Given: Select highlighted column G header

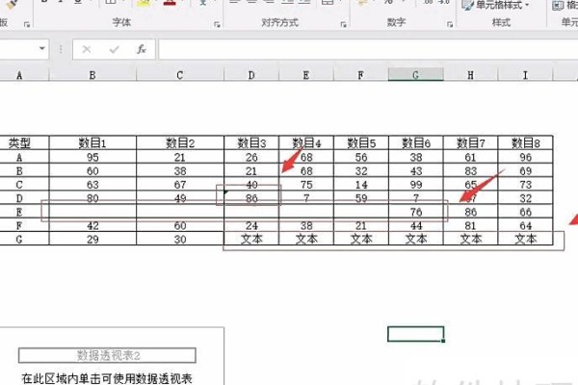Looking at the screenshot, I should coord(416,75).
